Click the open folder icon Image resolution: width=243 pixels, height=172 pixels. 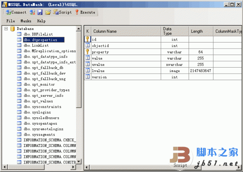pyautogui.click(x=48, y=12)
